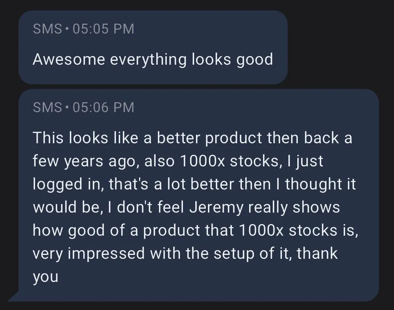
Task: Click the word "everything" in first message
Action: pyautogui.click(x=148, y=60)
